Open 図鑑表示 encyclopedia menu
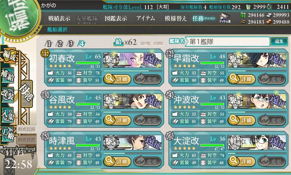Viewport: 291px width, 175px height. (116, 18)
